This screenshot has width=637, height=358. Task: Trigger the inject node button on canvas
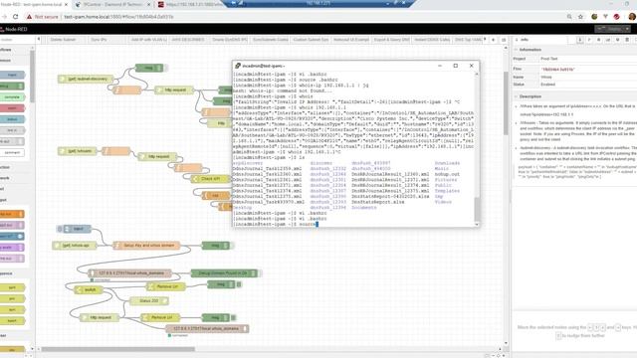pyautogui.click(x=60, y=229)
